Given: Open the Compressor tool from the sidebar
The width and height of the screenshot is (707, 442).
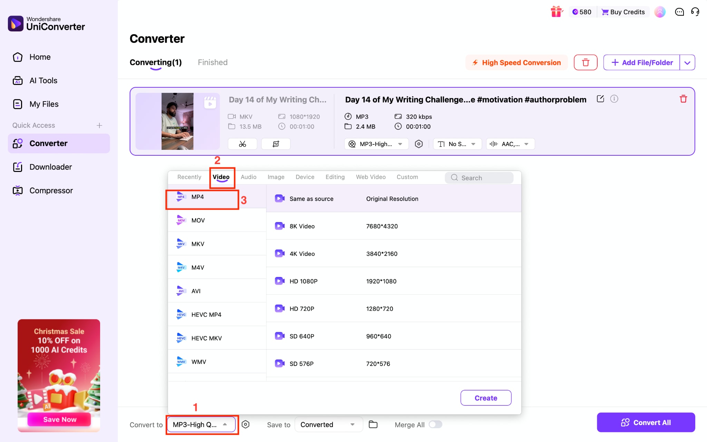Looking at the screenshot, I should point(51,190).
